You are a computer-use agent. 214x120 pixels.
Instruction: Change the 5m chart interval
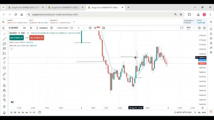(24, 28)
